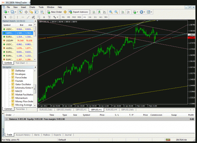
Task: Open the Profiles dropdown arrow
Action: click(x=15, y=12)
